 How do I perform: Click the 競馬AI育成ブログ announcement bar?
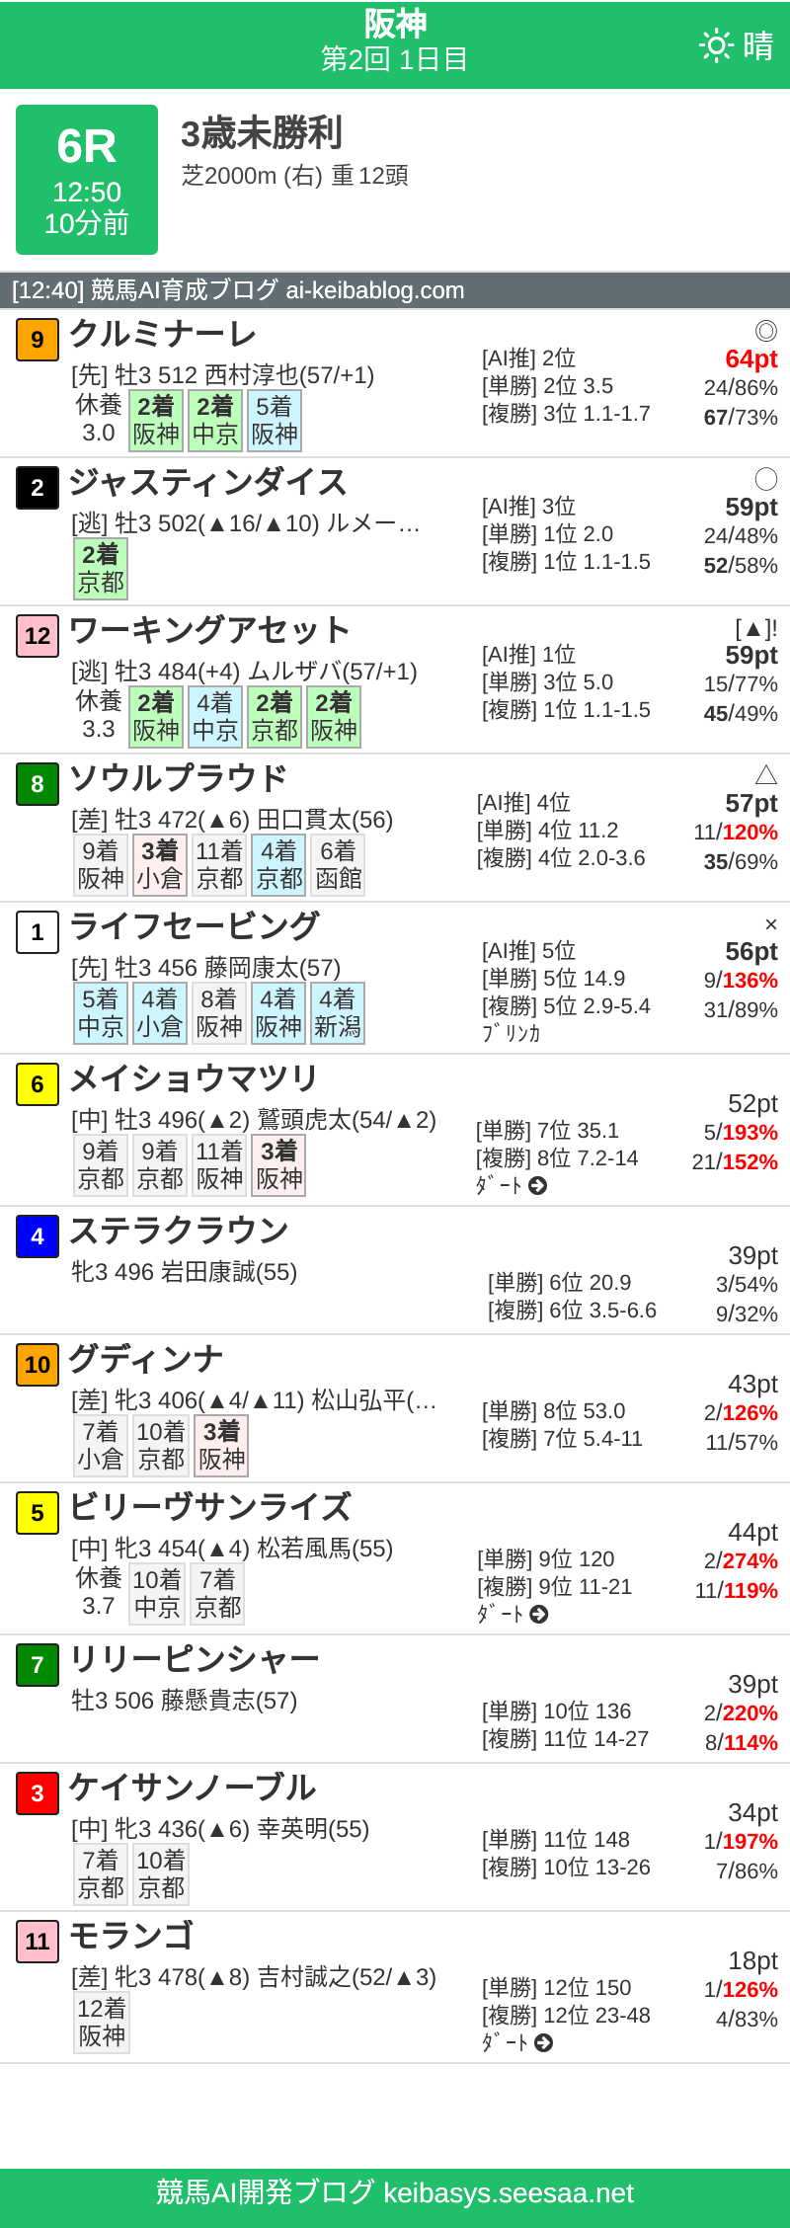point(395,290)
